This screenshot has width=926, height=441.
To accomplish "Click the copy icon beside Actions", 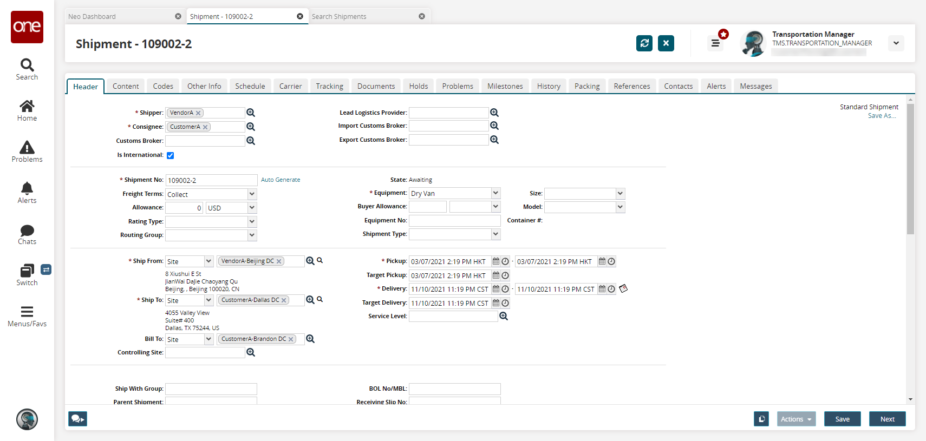I will pyautogui.click(x=761, y=419).
